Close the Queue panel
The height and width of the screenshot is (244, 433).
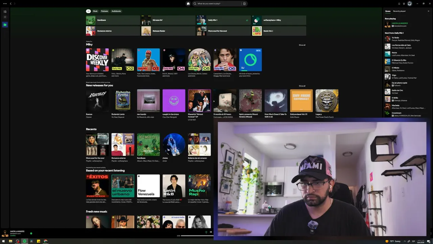428,11
